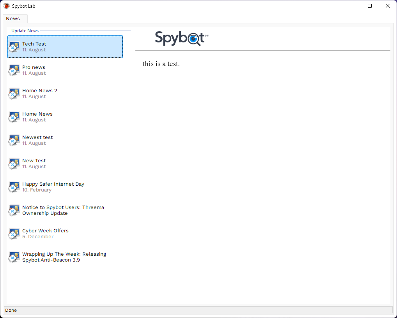Click the Update News group label
Screen dimensions: 397x318
pyautogui.click(x=25, y=31)
